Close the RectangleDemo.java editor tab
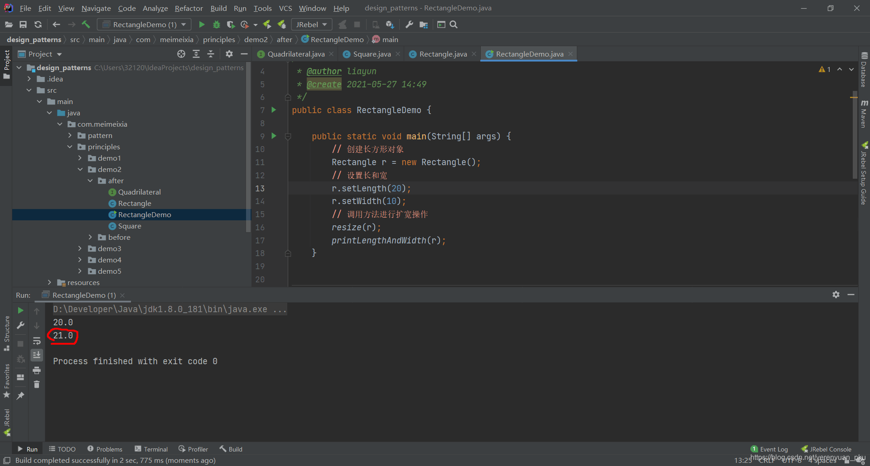This screenshot has width=870, height=466. [x=570, y=54]
